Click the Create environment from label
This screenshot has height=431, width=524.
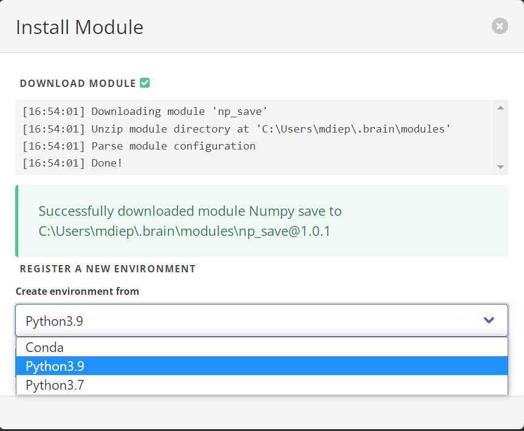77,291
